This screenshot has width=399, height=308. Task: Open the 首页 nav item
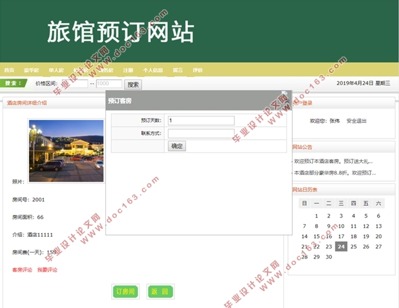[9, 70]
